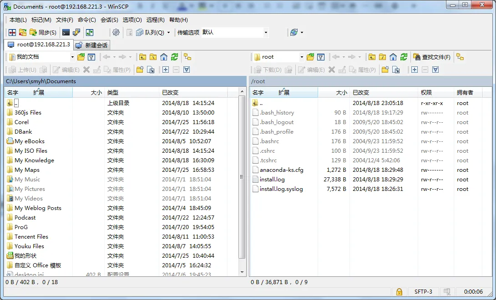The height and width of the screenshot is (300, 496).
Task: Click local filter icon
Action: pyautogui.click(x=91, y=57)
